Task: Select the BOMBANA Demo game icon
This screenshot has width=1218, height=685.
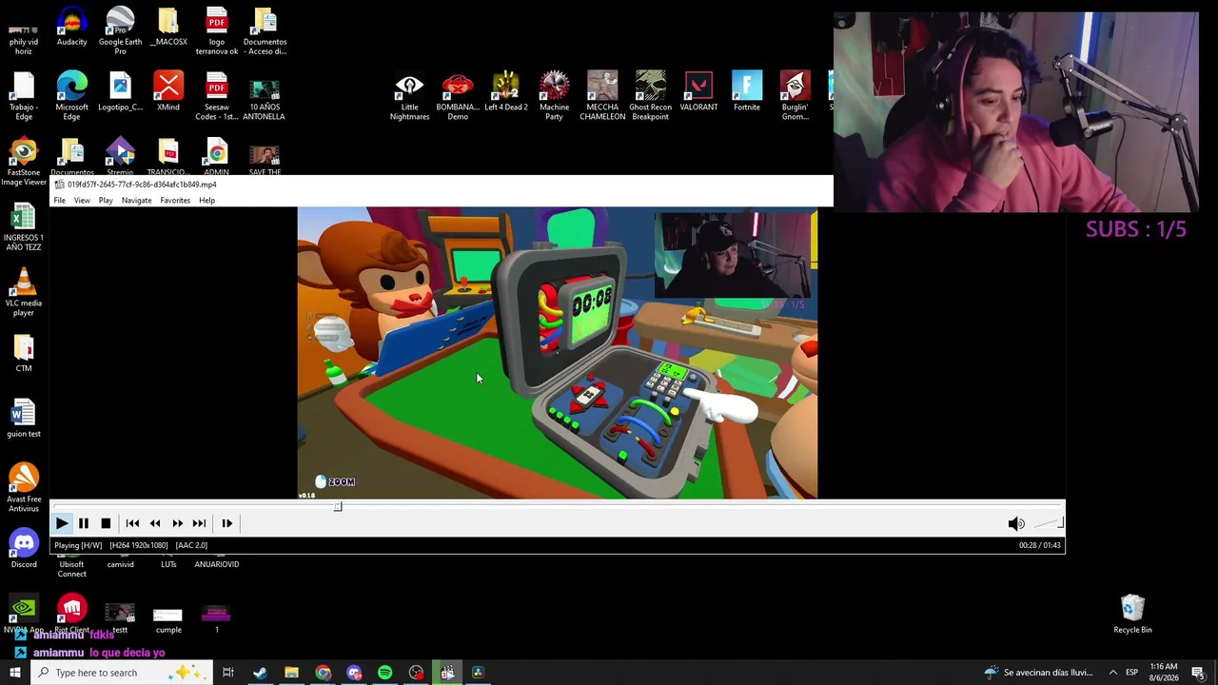Action: pos(458,96)
